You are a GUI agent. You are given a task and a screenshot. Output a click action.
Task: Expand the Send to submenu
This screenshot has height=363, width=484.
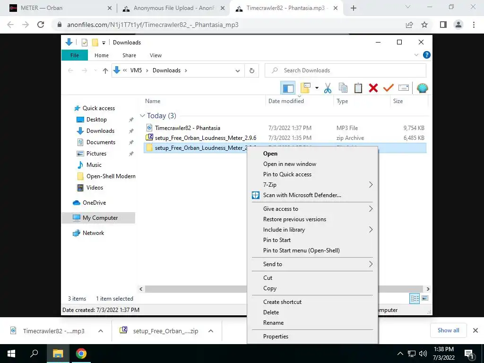coord(312,264)
